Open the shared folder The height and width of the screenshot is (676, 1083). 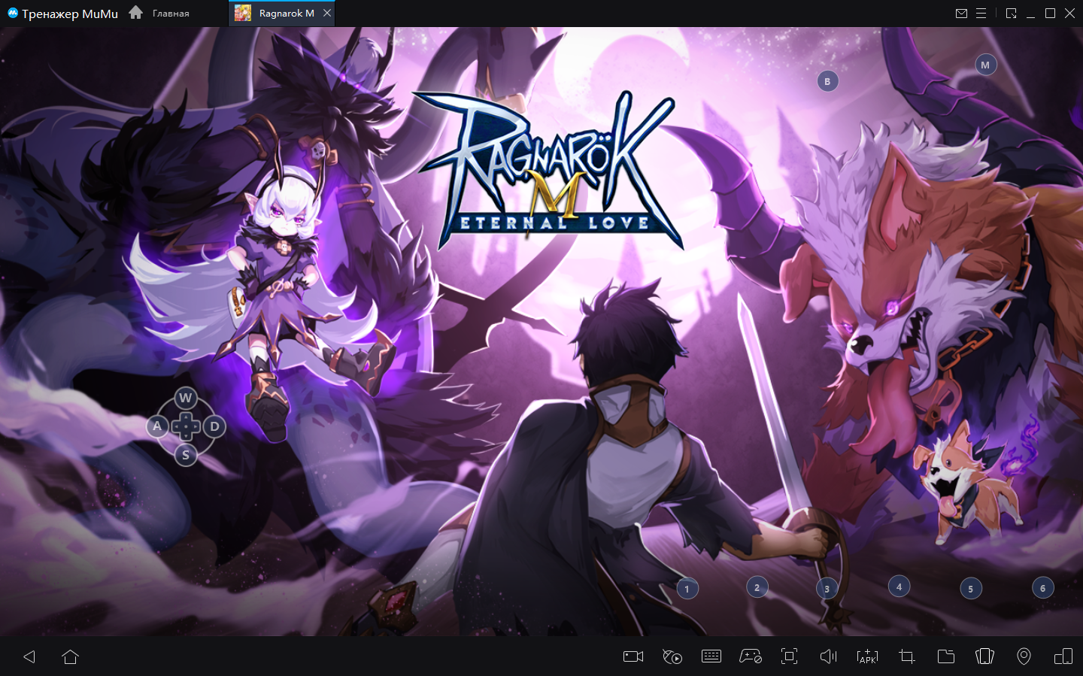coord(946,656)
